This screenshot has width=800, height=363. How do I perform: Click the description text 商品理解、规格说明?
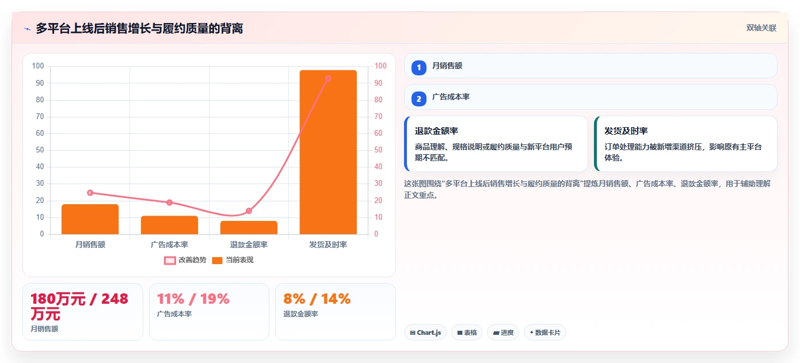[x=494, y=152]
